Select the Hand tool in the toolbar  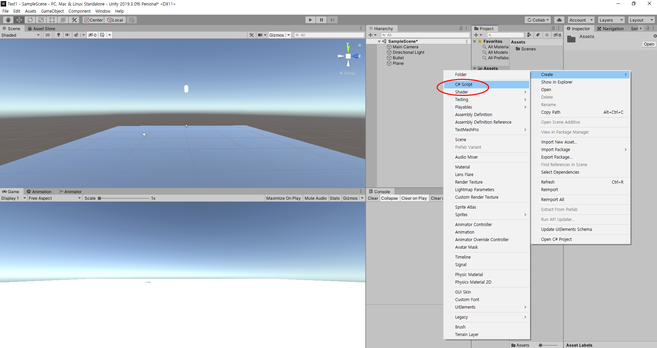tap(8, 20)
